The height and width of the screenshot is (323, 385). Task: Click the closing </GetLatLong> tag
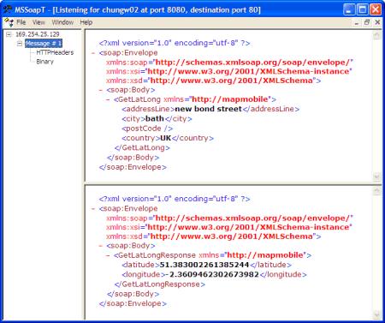[142, 147]
